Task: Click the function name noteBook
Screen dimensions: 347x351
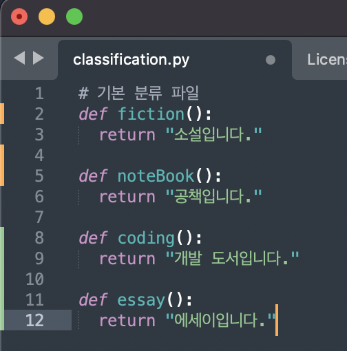Action: 156,175
